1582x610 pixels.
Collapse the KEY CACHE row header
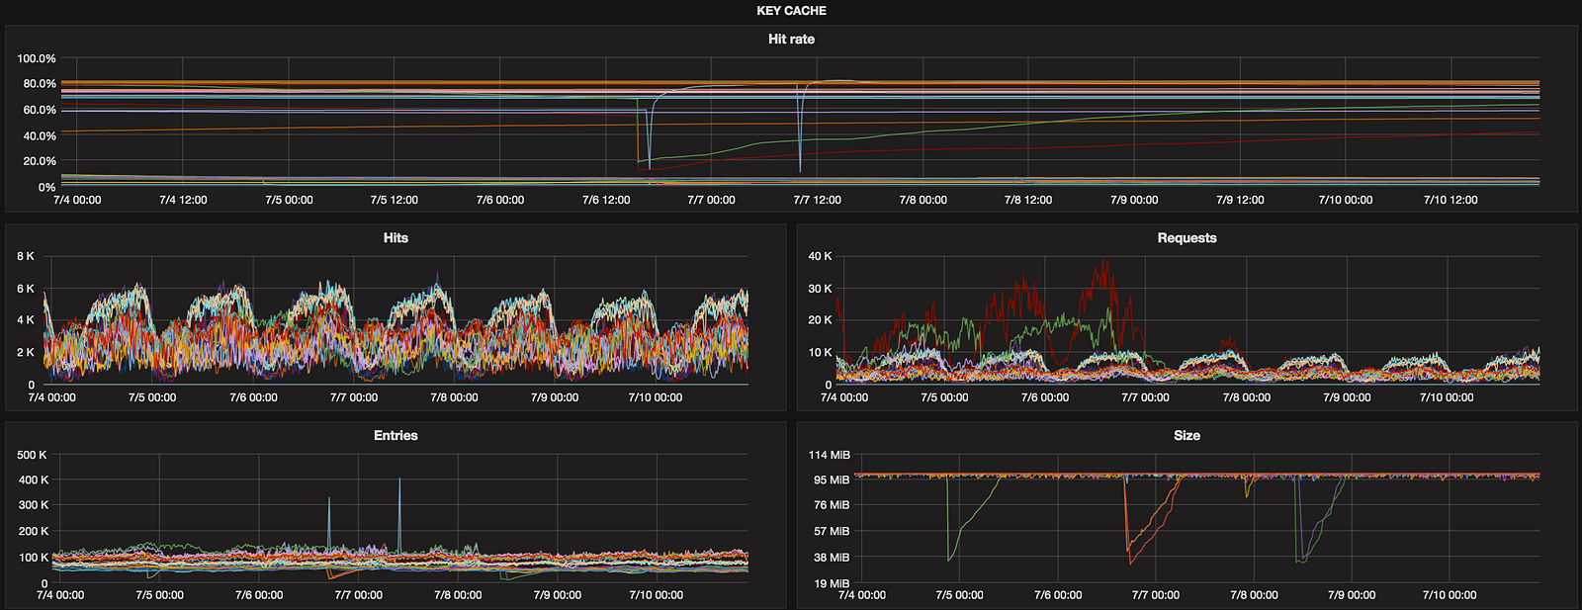(791, 11)
